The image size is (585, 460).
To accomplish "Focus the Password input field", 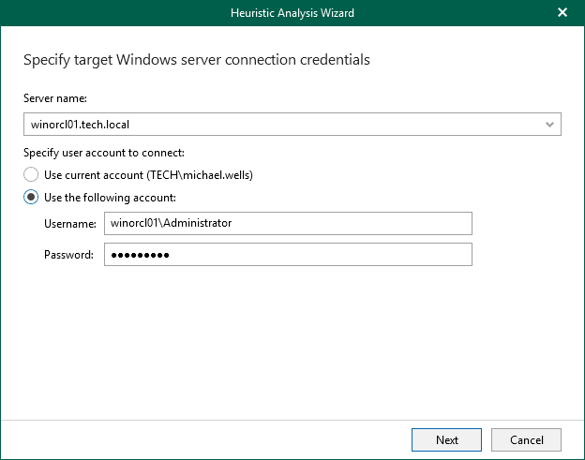I will (x=288, y=254).
